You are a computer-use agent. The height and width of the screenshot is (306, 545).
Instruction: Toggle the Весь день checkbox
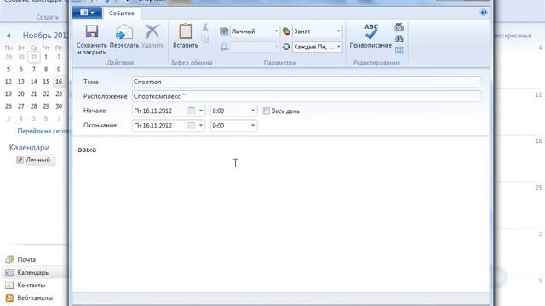(x=267, y=111)
